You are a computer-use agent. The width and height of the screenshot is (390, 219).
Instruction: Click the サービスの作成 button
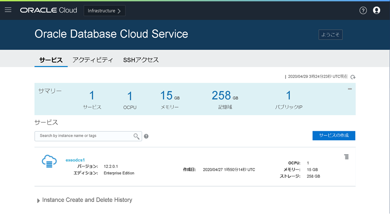click(334, 135)
